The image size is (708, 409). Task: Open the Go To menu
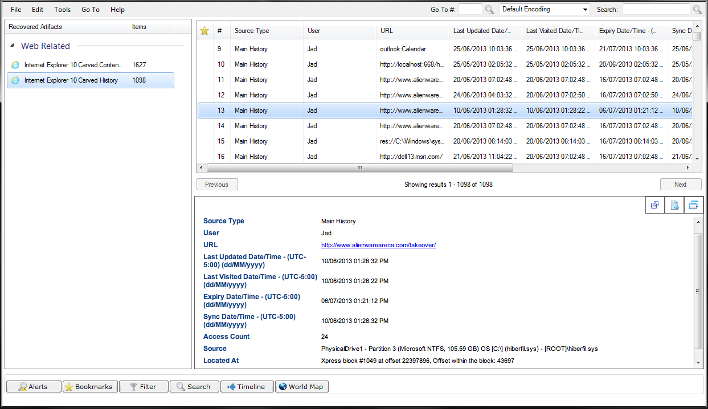tap(89, 9)
